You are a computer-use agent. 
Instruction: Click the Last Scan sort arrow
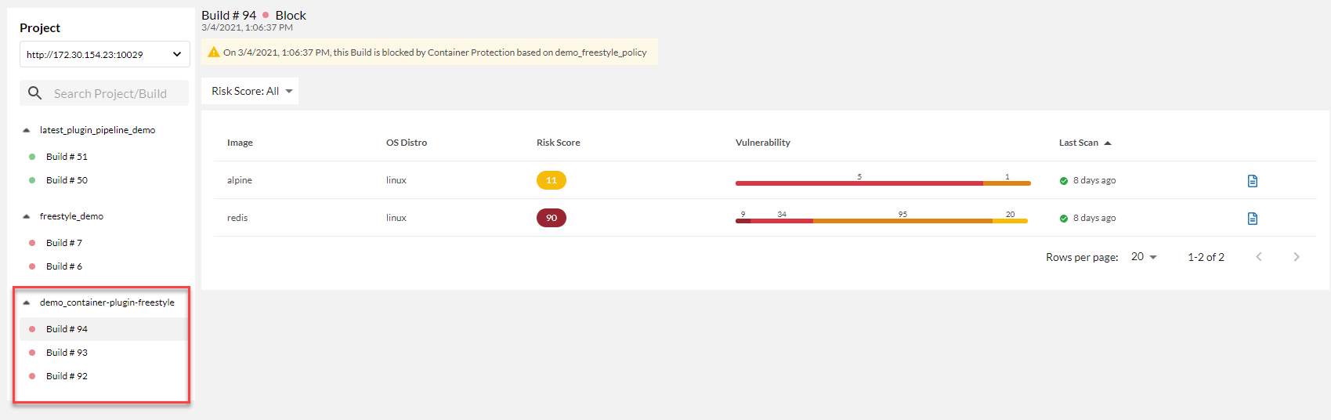(1108, 143)
